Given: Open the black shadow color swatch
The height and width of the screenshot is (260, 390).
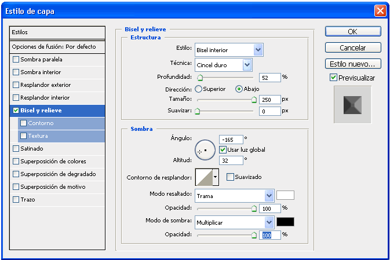Looking at the screenshot, I should (285, 222).
